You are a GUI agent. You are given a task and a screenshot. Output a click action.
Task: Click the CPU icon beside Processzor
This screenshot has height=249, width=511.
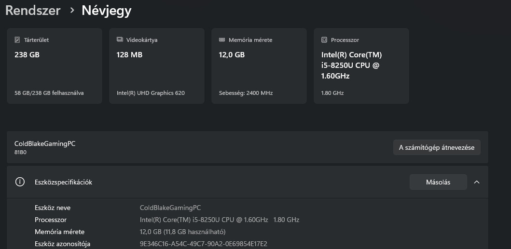324,40
